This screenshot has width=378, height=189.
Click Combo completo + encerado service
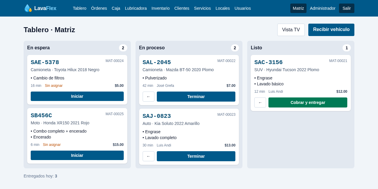point(58,131)
